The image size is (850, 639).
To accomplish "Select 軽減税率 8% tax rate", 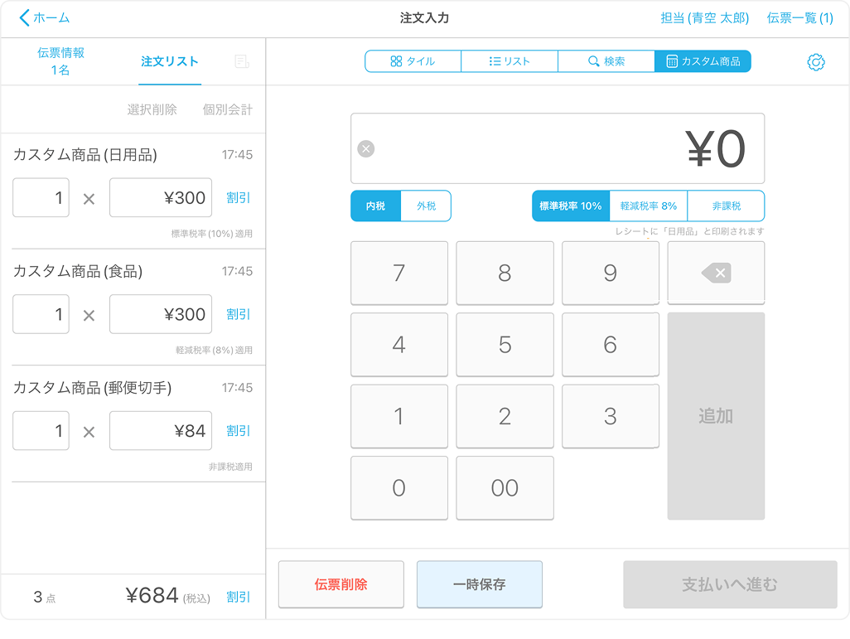I will click(649, 206).
